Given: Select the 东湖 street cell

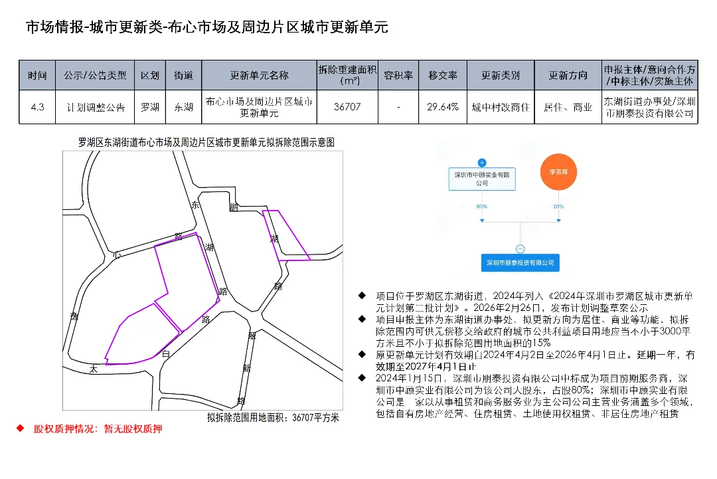Looking at the screenshot, I should pyautogui.click(x=183, y=107).
